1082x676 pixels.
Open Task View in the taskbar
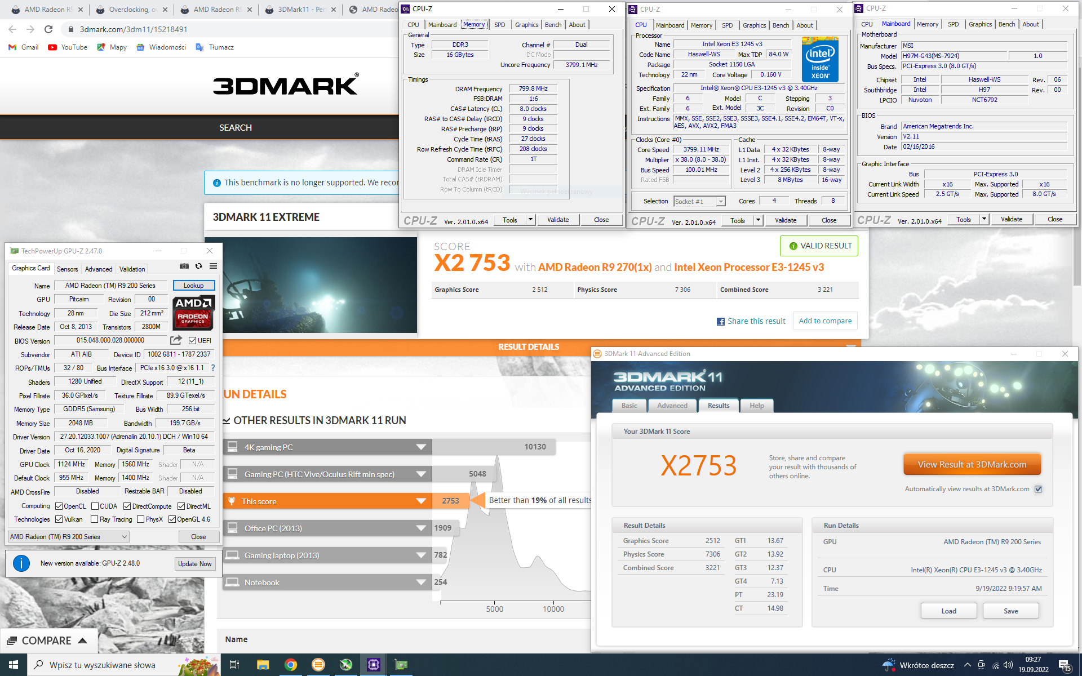coord(234,665)
